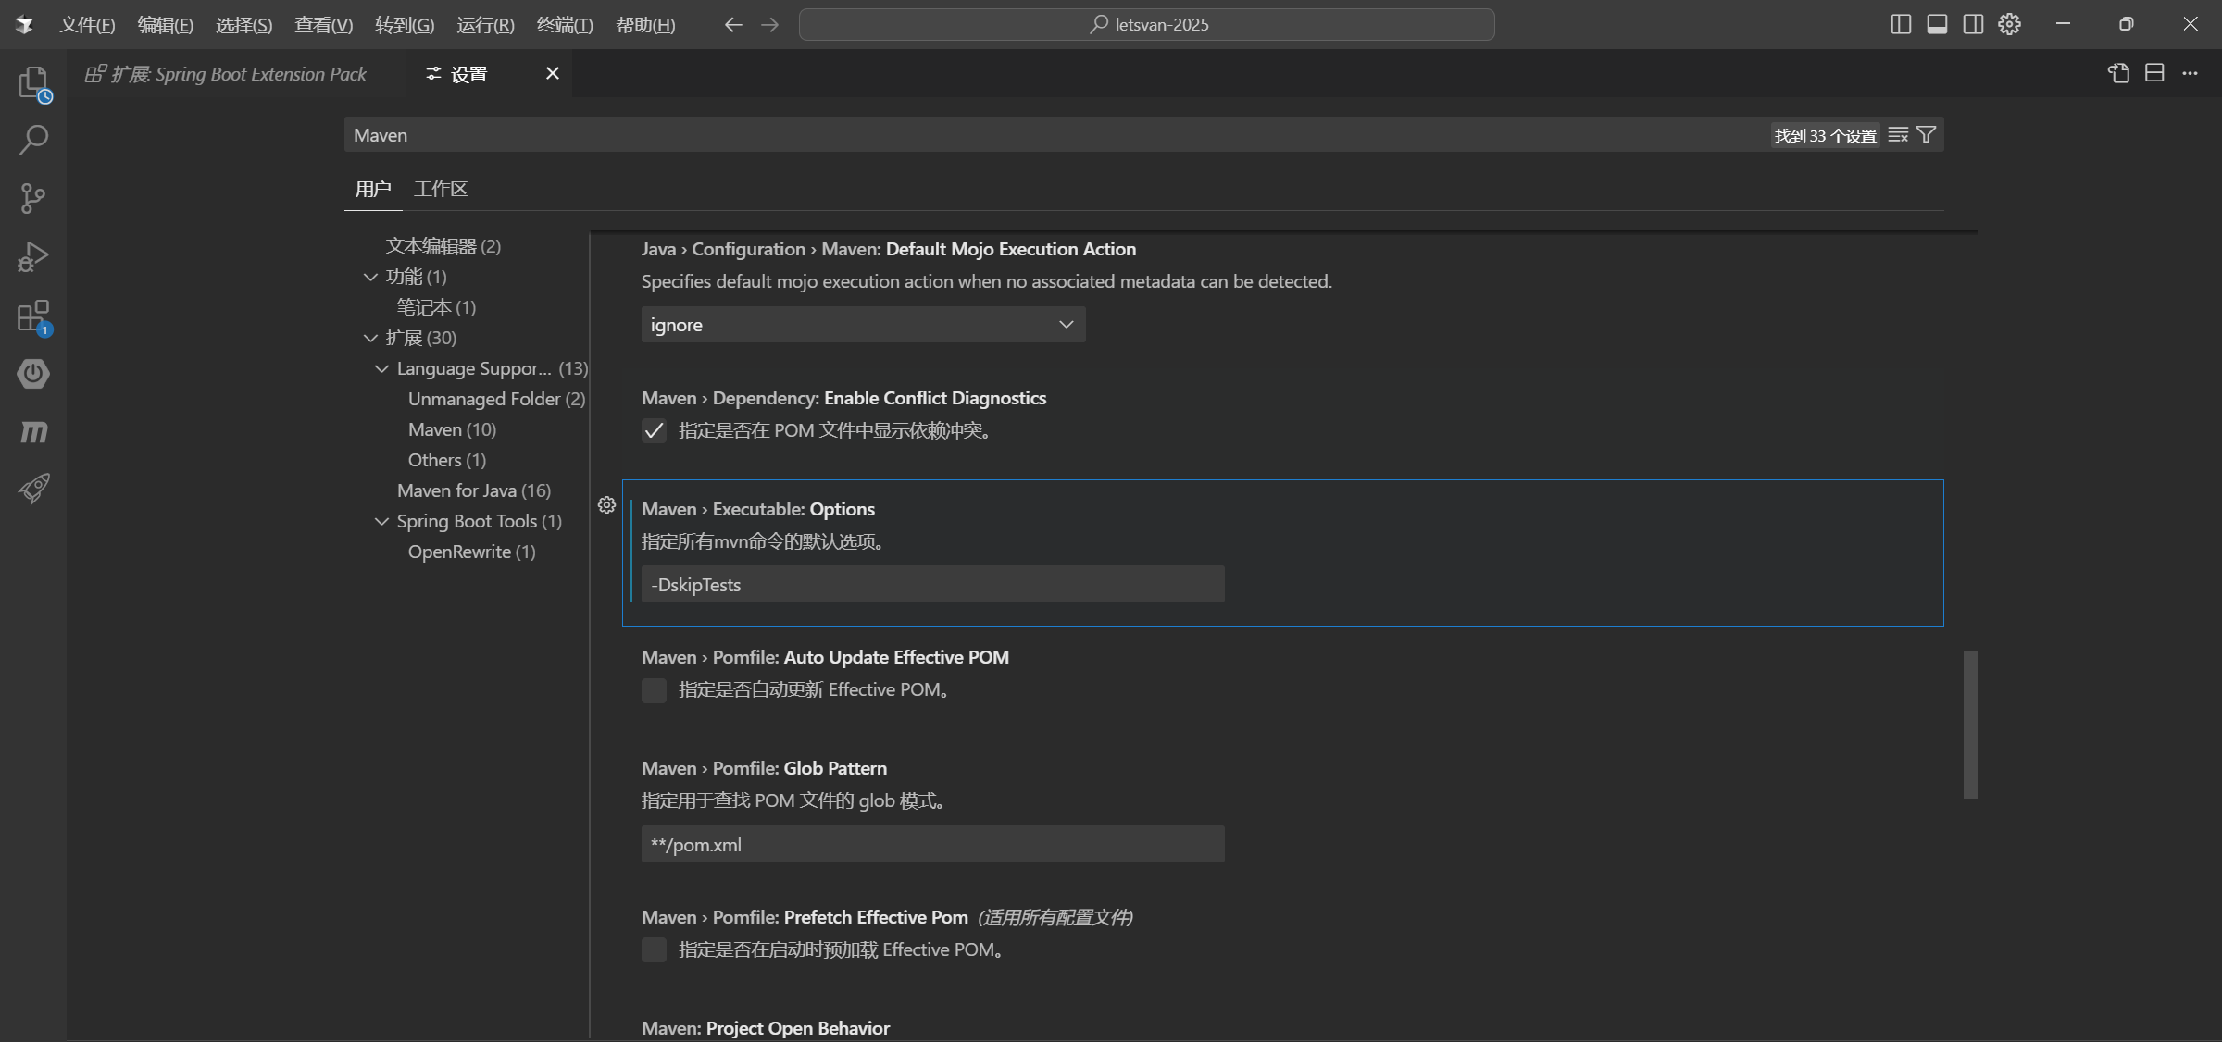Enable Prefetch Effective Pom checkbox
The width and height of the screenshot is (2222, 1042).
click(x=654, y=949)
